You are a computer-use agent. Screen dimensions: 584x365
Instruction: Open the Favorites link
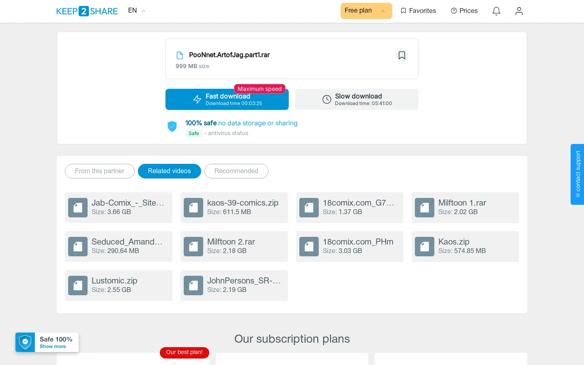418,11
